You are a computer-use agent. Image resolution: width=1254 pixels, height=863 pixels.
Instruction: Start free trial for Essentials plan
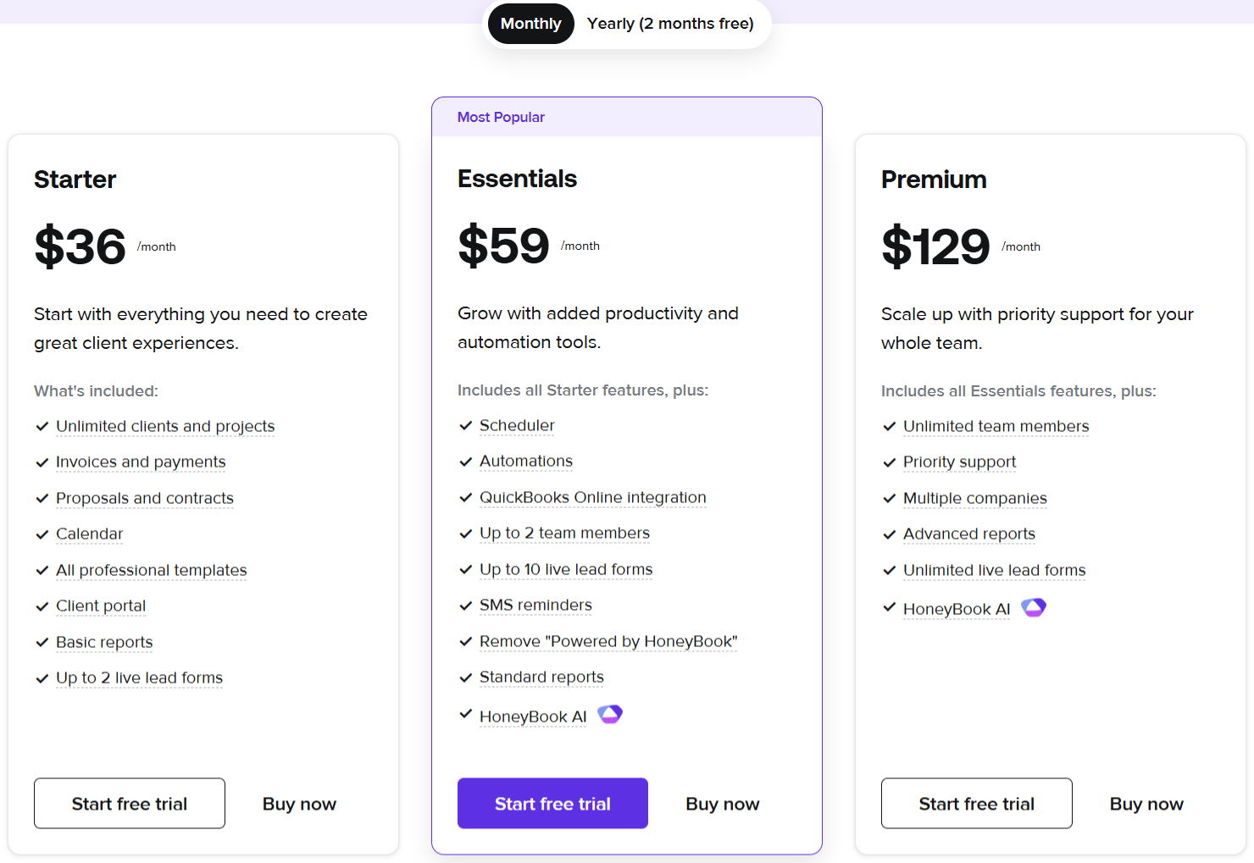[552, 804]
